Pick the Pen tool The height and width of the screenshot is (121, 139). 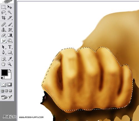click(3, 52)
